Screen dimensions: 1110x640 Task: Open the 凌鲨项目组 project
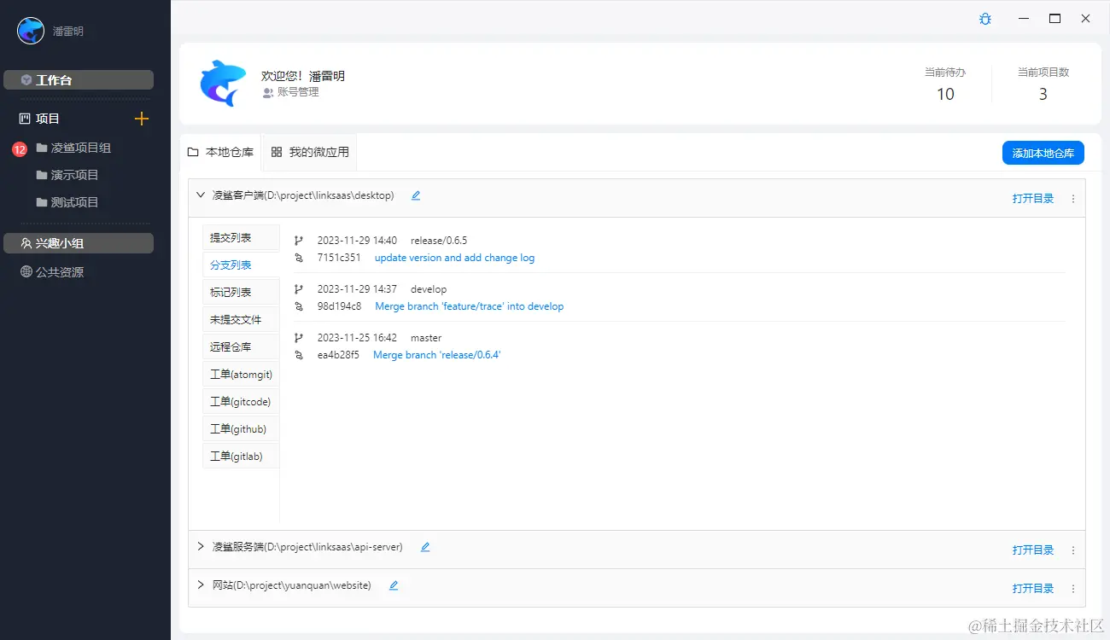tap(81, 148)
